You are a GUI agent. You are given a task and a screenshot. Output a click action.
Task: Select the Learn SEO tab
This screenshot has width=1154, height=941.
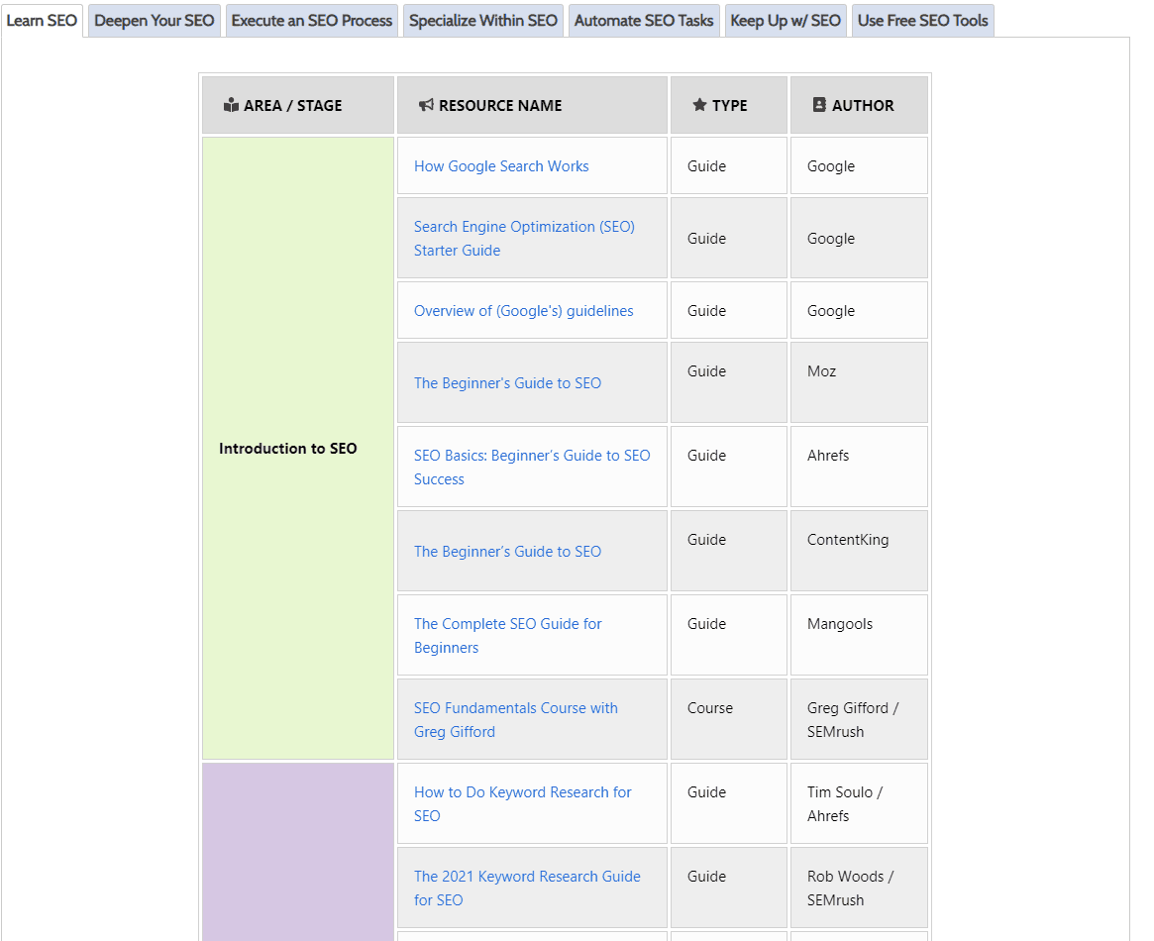pos(42,21)
